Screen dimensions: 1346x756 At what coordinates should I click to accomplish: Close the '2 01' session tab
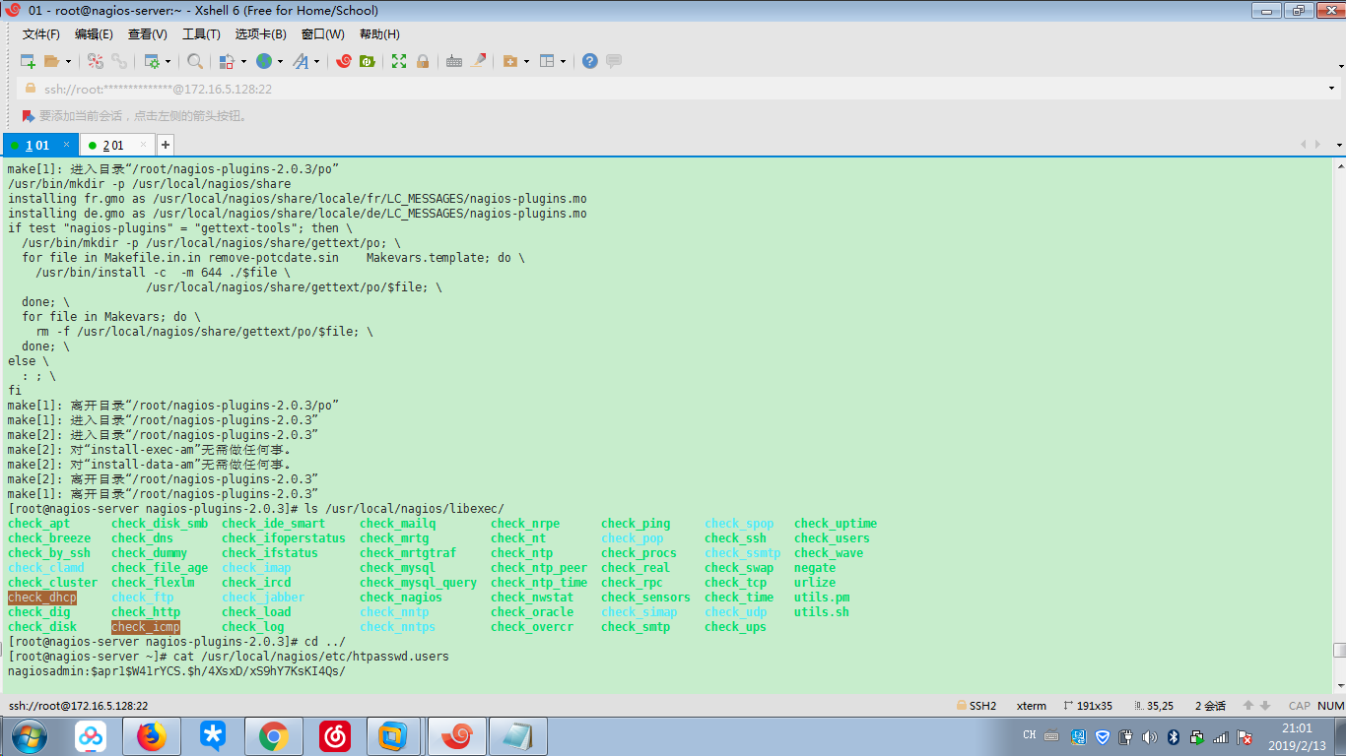145,145
